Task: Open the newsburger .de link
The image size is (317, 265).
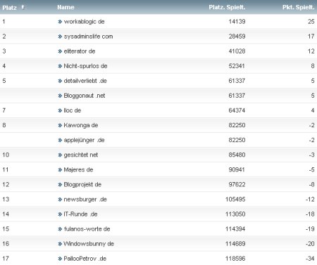Action: 85,200
